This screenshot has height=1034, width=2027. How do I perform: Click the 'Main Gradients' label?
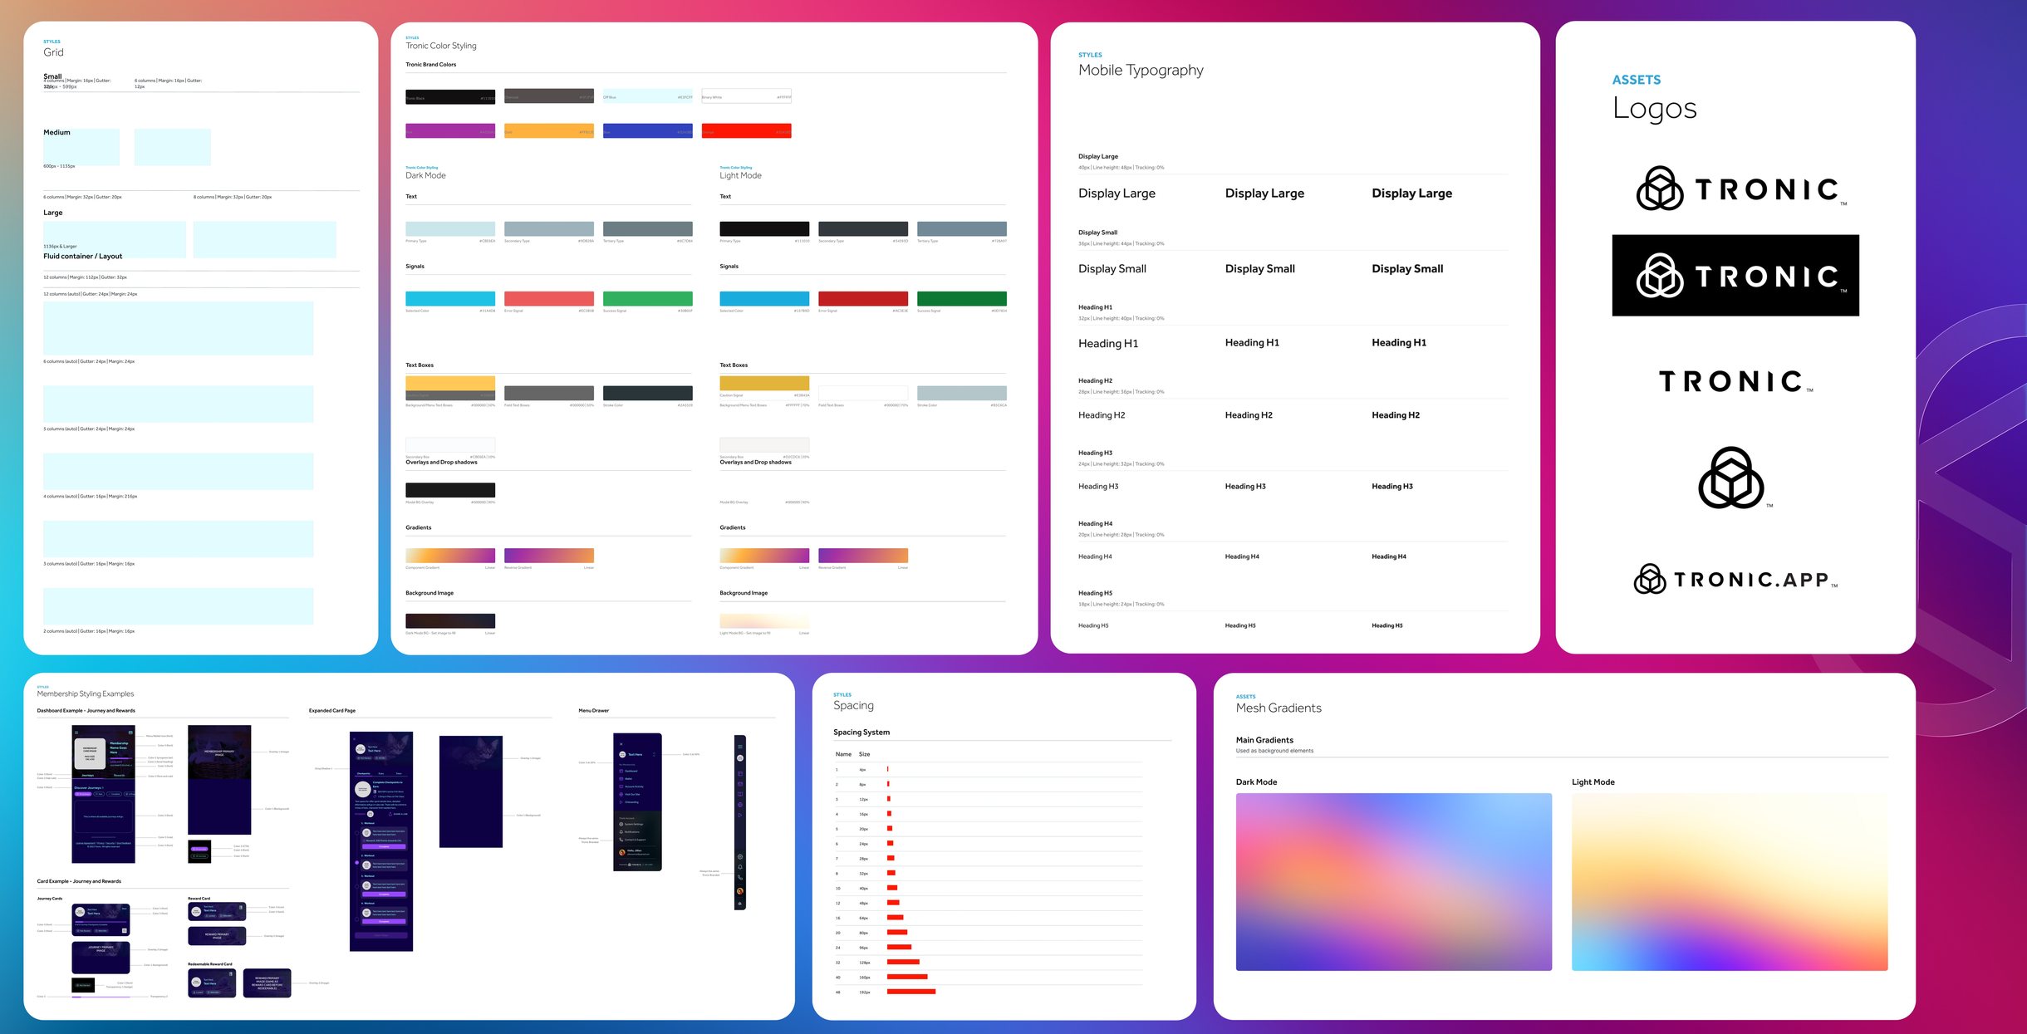pyautogui.click(x=1264, y=740)
